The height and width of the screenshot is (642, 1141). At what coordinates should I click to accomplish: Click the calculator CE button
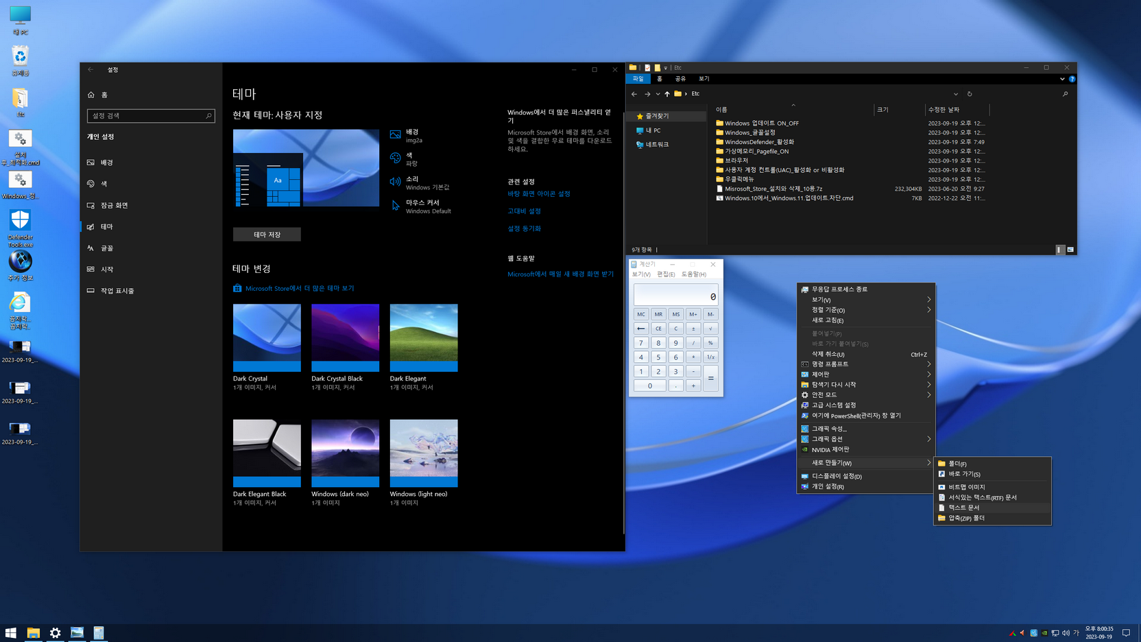pyautogui.click(x=658, y=329)
